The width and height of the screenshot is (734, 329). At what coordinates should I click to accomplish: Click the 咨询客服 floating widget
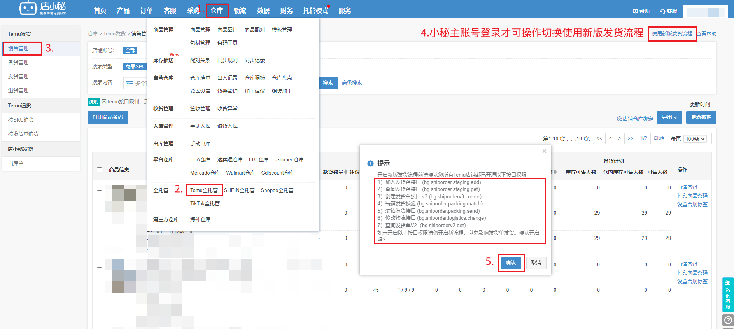(728, 294)
